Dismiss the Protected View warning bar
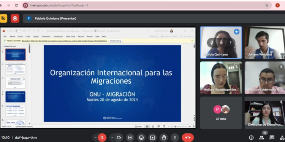 [x=192, y=41]
